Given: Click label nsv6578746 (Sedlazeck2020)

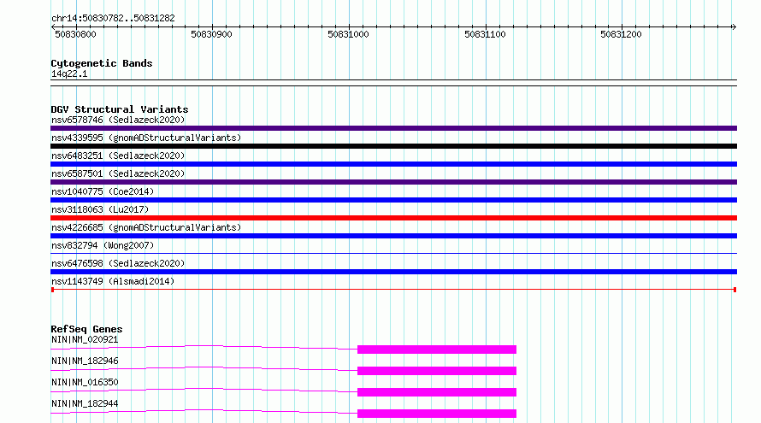Looking at the screenshot, I should pyautogui.click(x=118, y=120).
